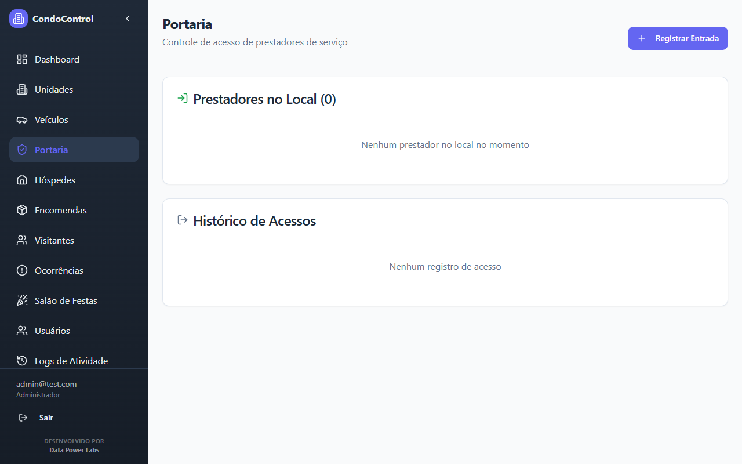Click the Histórico de Acessos exit icon
Viewport: 742px width, 464px height.
coord(183,220)
